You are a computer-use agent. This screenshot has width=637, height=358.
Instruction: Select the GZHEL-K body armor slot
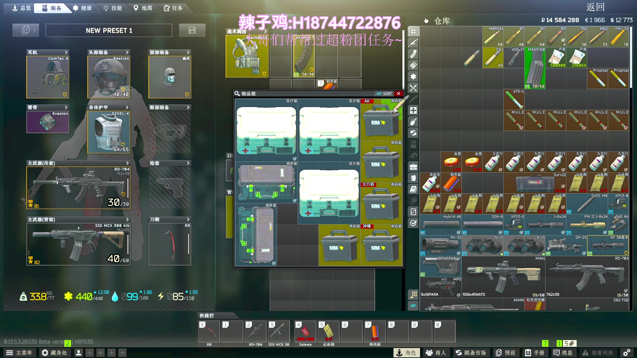tap(109, 132)
